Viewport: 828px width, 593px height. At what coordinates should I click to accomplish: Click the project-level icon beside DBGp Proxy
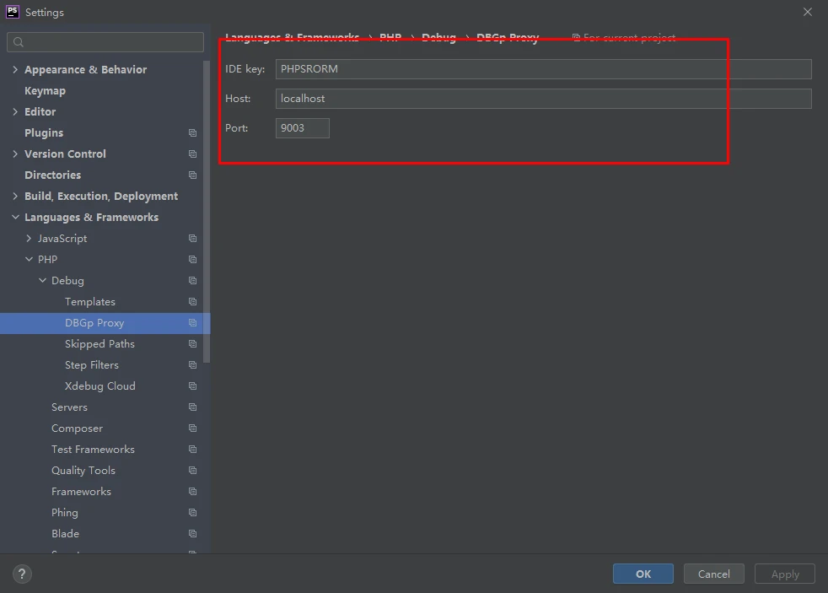pos(192,323)
